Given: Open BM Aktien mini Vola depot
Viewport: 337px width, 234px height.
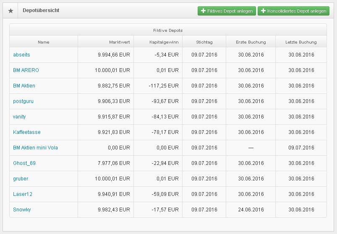Looking at the screenshot, I should point(36,148).
